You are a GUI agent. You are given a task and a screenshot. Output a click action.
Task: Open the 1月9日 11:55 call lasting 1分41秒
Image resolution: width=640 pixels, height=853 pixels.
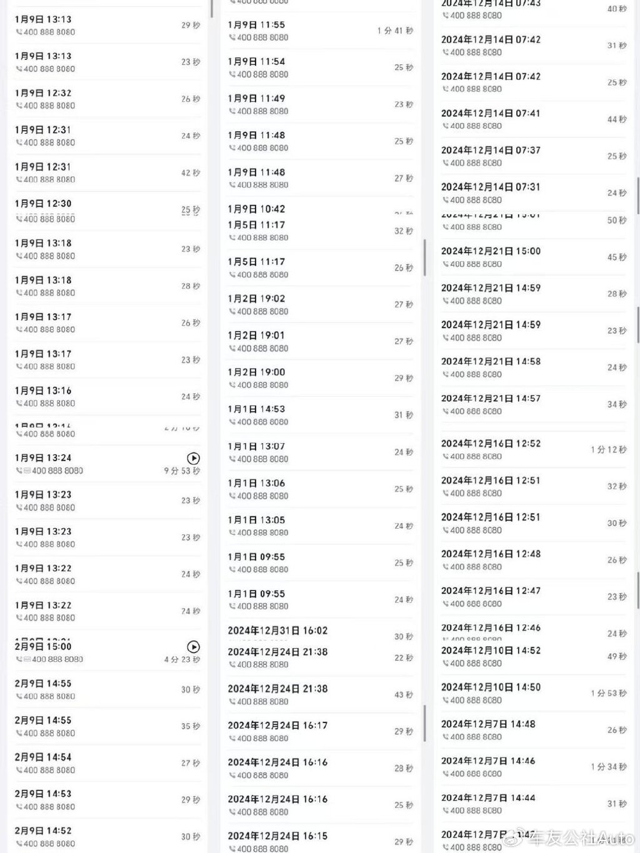(320, 31)
